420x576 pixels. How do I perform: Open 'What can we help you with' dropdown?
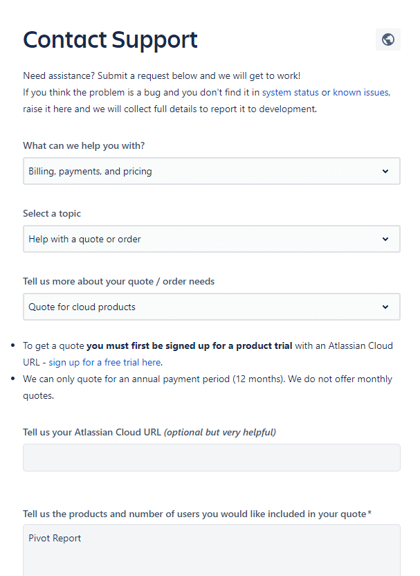(212, 171)
